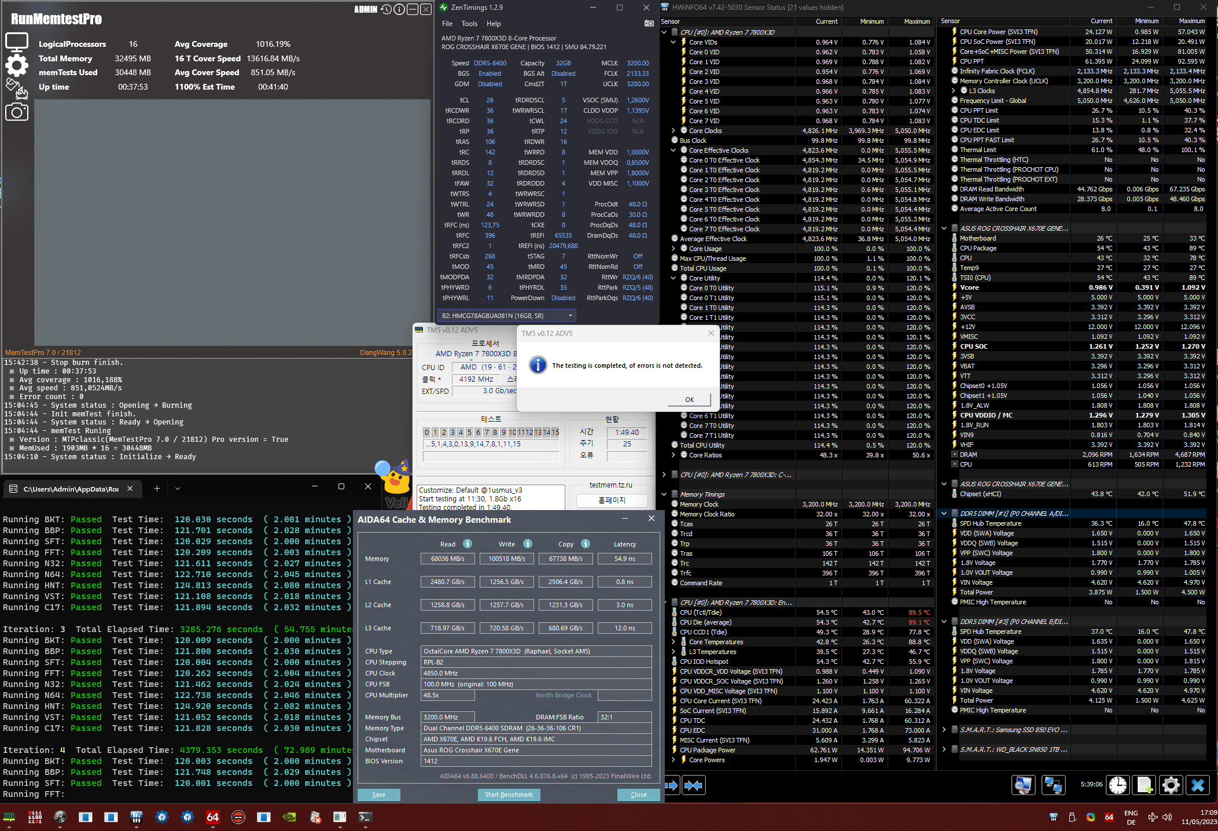Select the terminal tab C:\Users\Admin\AppData
Image resolution: width=1218 pixels, height=831 pixels.
coord(71,489)
